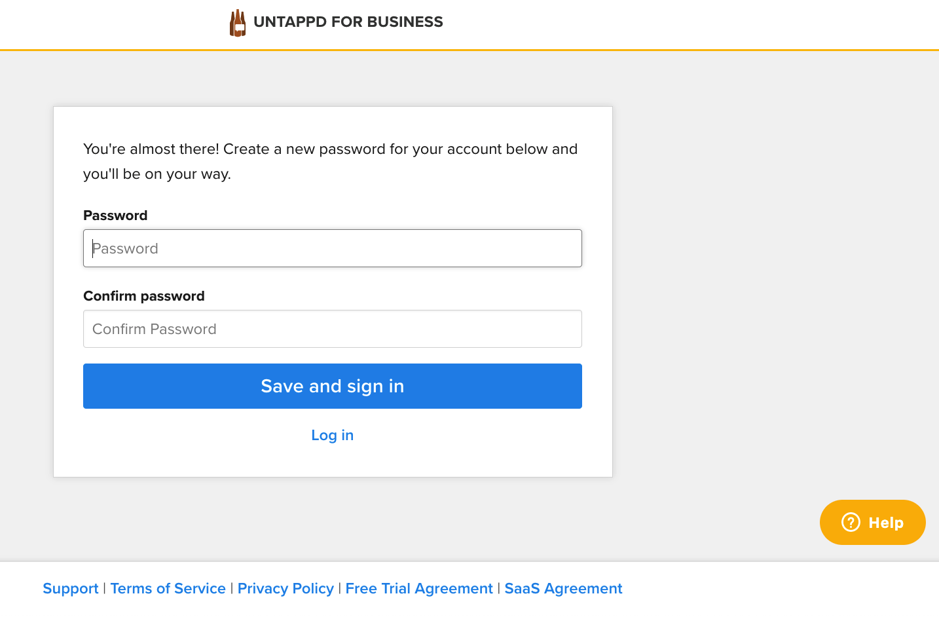The height and width of the screenshot is (617, 939).
Task: Open the Privacy Policy link
Action: 285,589
